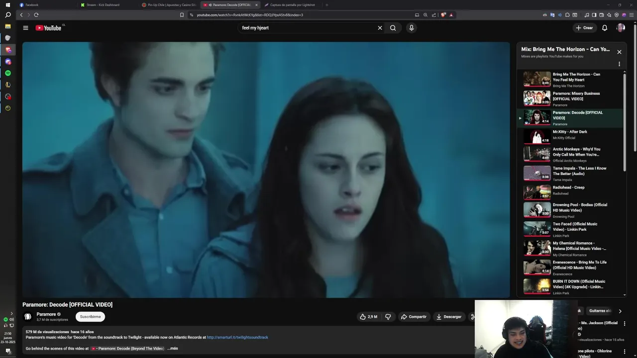Dislike the Paramore Decode video

(x=388, y=317)
